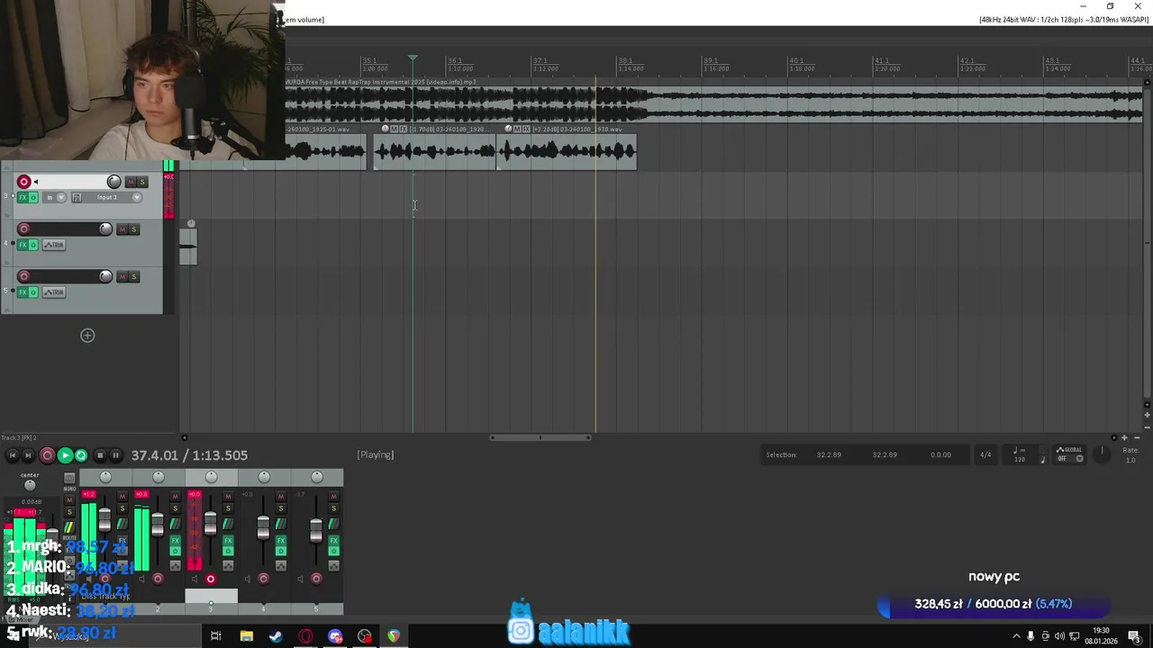Screen dimensions: 1153x648
Task: Open input FX button on track 3
Action: [77, 197]
